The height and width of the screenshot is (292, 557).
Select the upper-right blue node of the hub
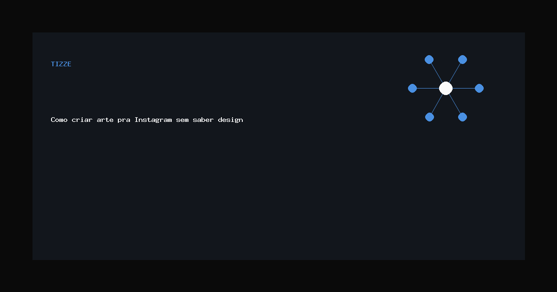[462, 59]
